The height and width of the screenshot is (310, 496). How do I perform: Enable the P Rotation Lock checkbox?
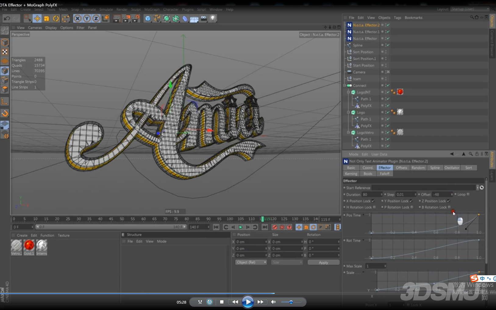[412, 207]
